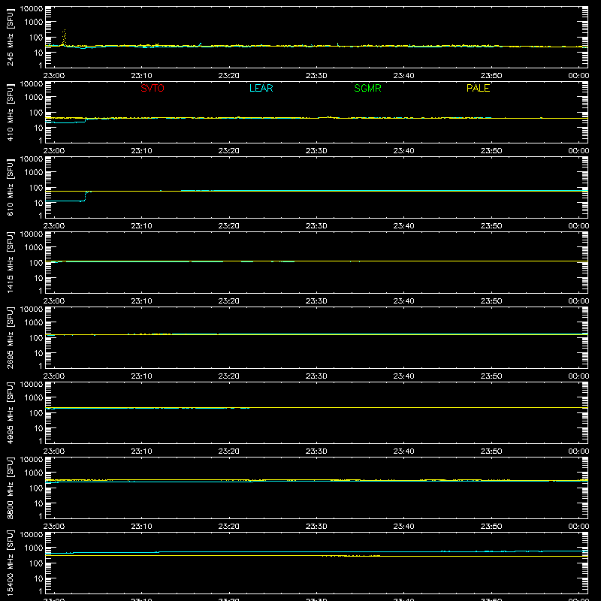Click 23:10 time label below 245 MHz panel
Image resolution: width=601 pixels, height=601 pixels.
[141, 76]
